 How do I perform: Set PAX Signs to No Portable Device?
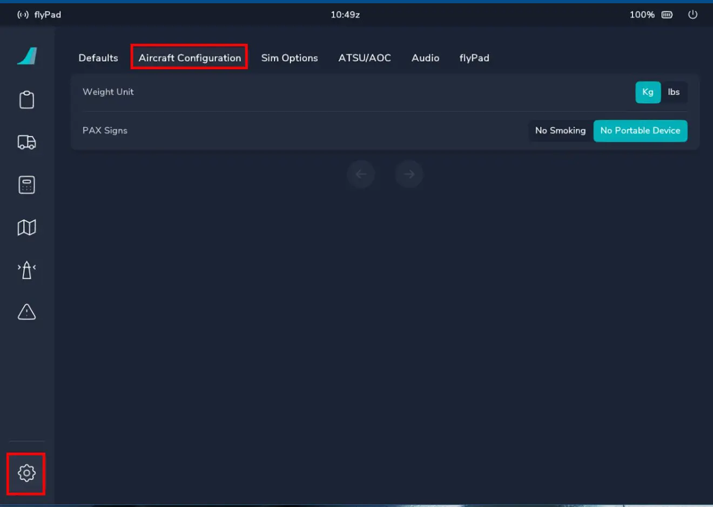point(640,131)
